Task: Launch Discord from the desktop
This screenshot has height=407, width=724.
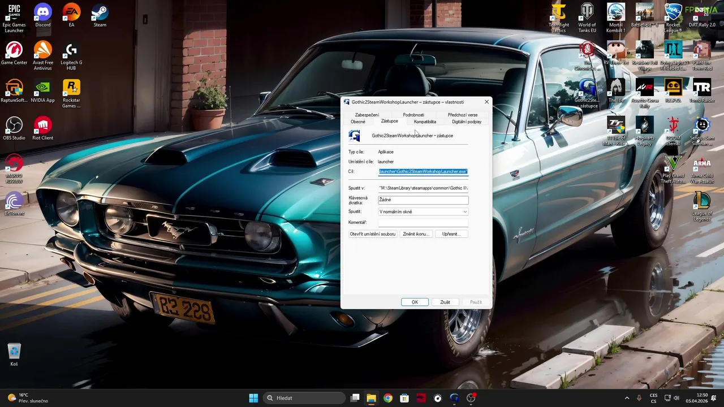Action: (x=43, y=16)
